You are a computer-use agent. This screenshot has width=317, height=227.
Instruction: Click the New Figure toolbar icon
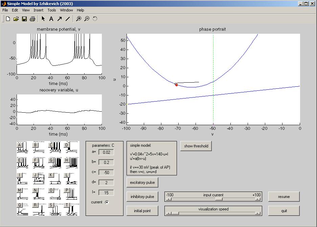(x=8, y=19)
